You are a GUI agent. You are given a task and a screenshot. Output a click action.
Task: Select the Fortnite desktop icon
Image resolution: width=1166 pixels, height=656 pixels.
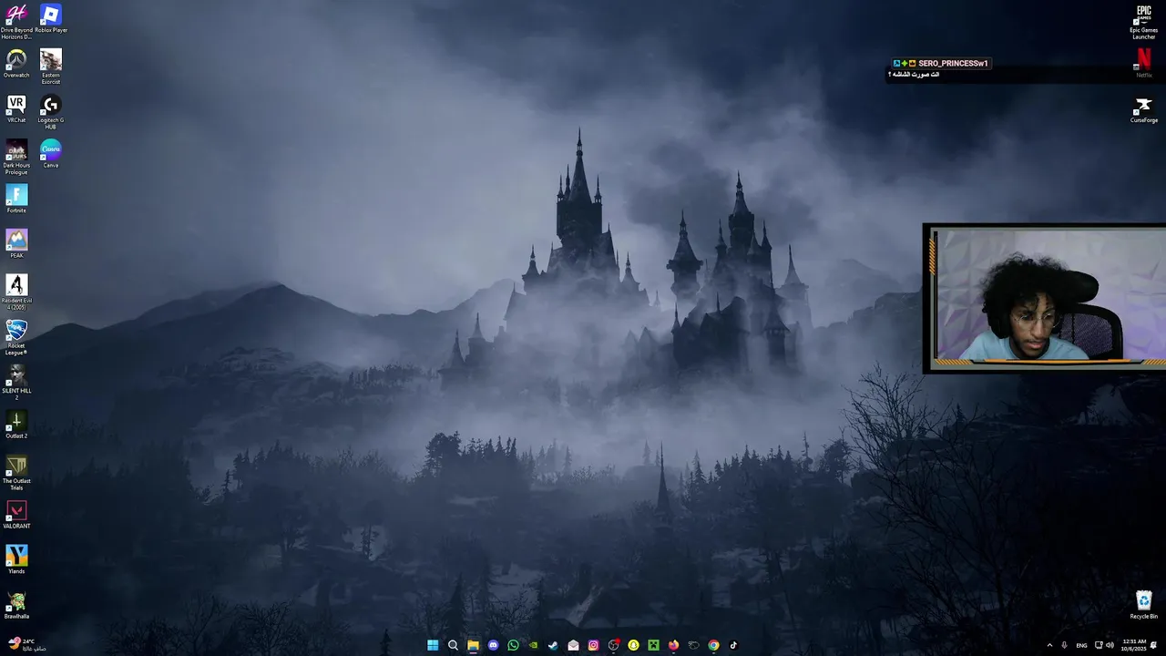(x=16, y=200)
